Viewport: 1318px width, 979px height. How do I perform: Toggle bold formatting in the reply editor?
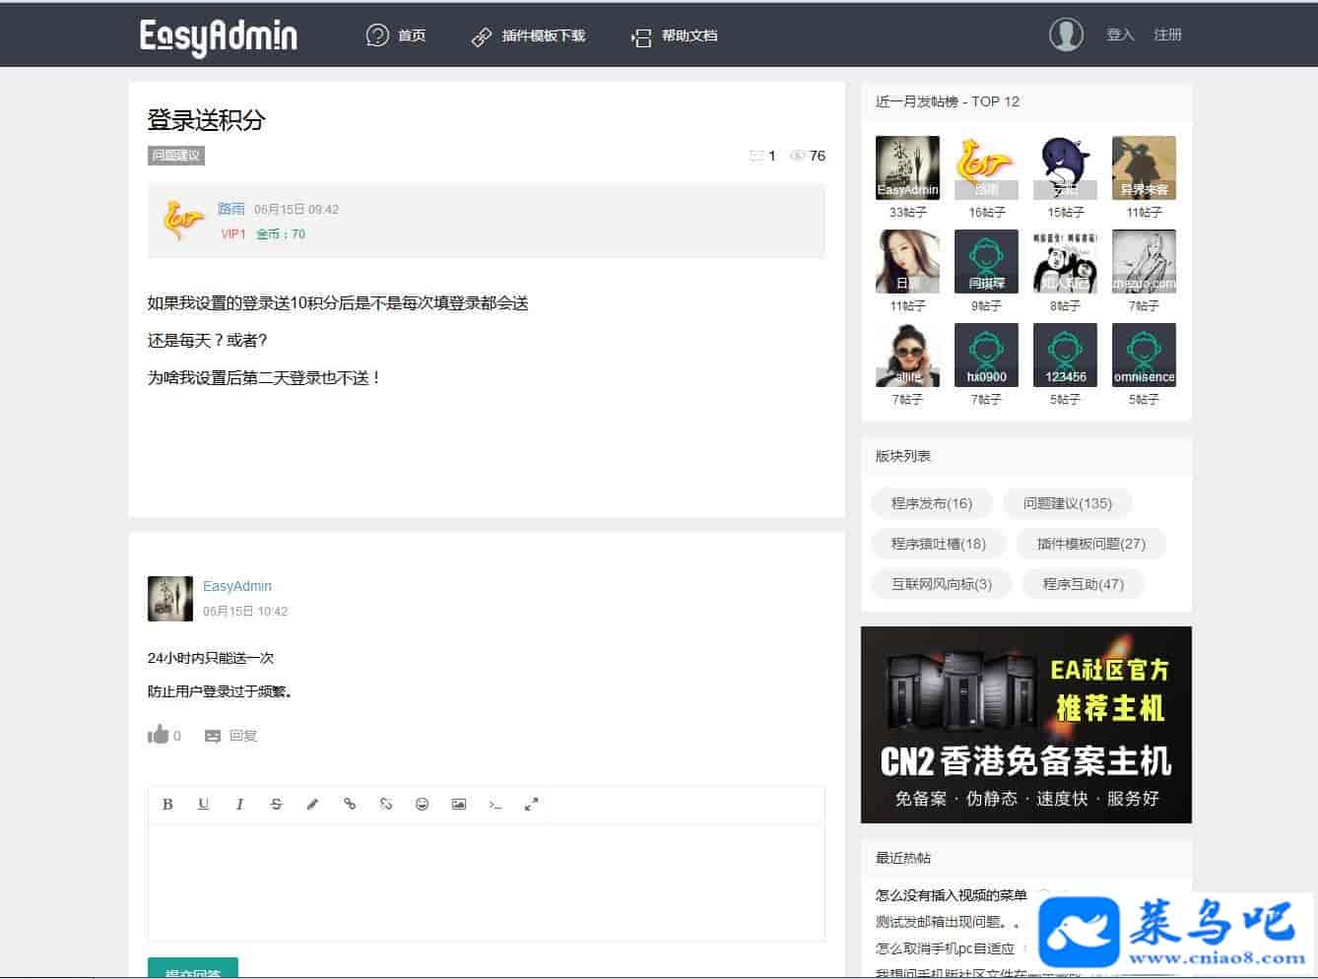tap(167, 804)
